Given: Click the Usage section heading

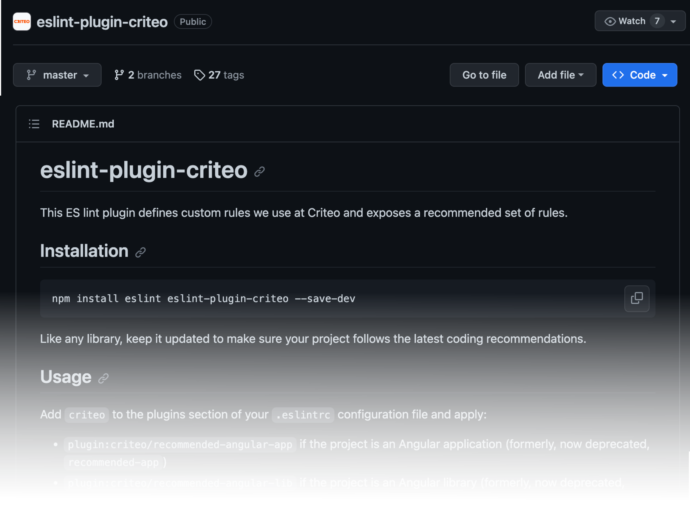Looking at the screenshot, I should point(66,377).
